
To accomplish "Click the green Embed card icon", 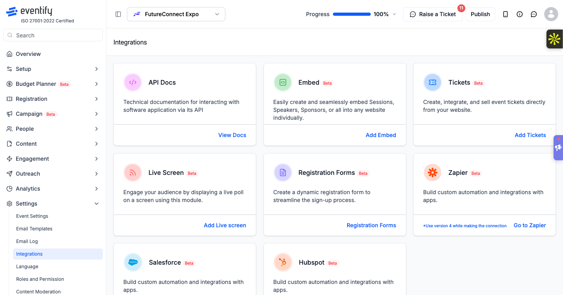I will [282, 82].
